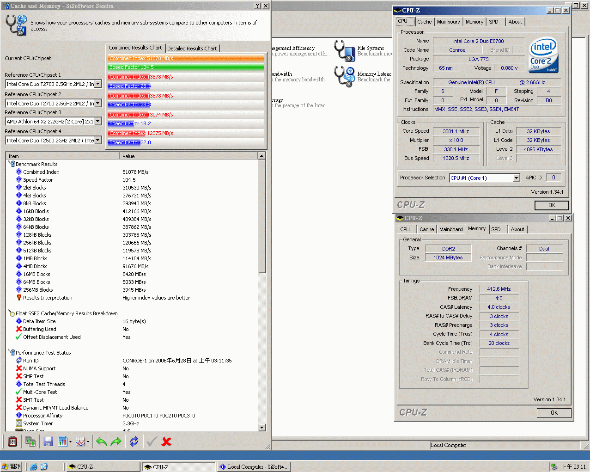The image size is (590, 472).
Task: Click the save floppy disk icon
Action: 48,441
